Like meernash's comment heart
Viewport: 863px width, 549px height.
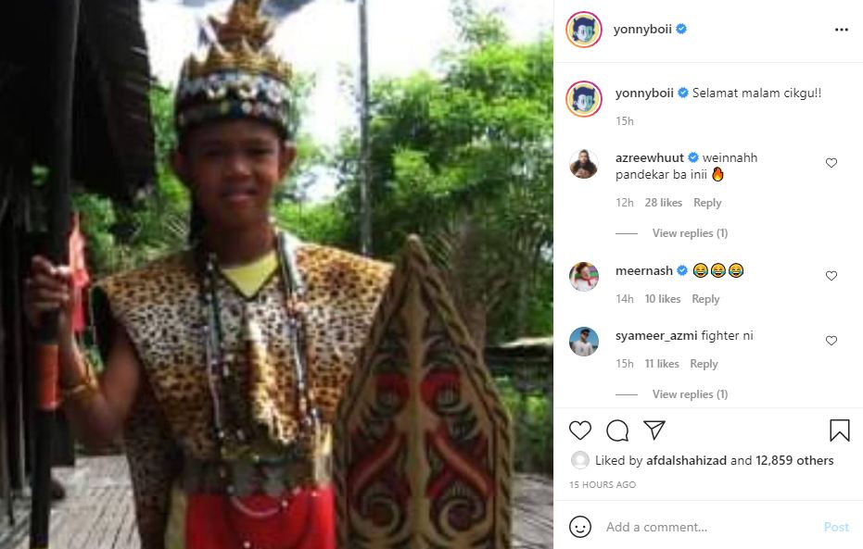831,276
